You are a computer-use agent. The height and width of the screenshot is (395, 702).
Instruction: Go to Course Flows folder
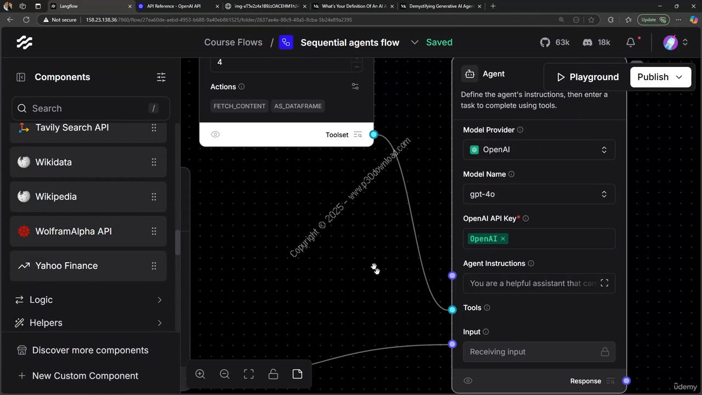(x=233, y=42)
